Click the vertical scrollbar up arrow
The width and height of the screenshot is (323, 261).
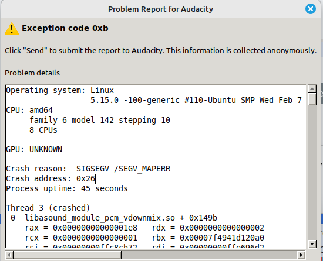coord(312,88)
